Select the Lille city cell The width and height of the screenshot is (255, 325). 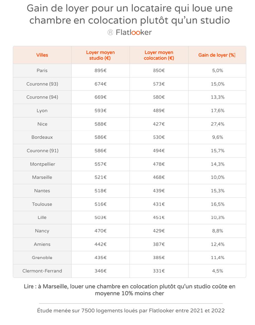pos(42,217)
